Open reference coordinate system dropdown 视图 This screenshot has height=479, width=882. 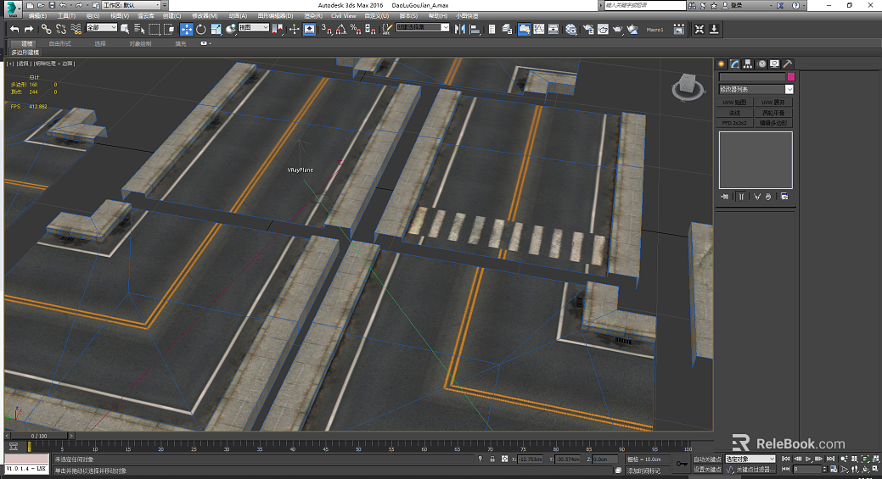pyautogui.click(x=254, y=27)
